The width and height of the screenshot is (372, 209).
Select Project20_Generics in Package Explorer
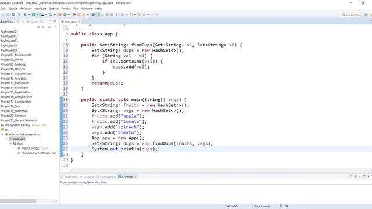coord(13,116)
